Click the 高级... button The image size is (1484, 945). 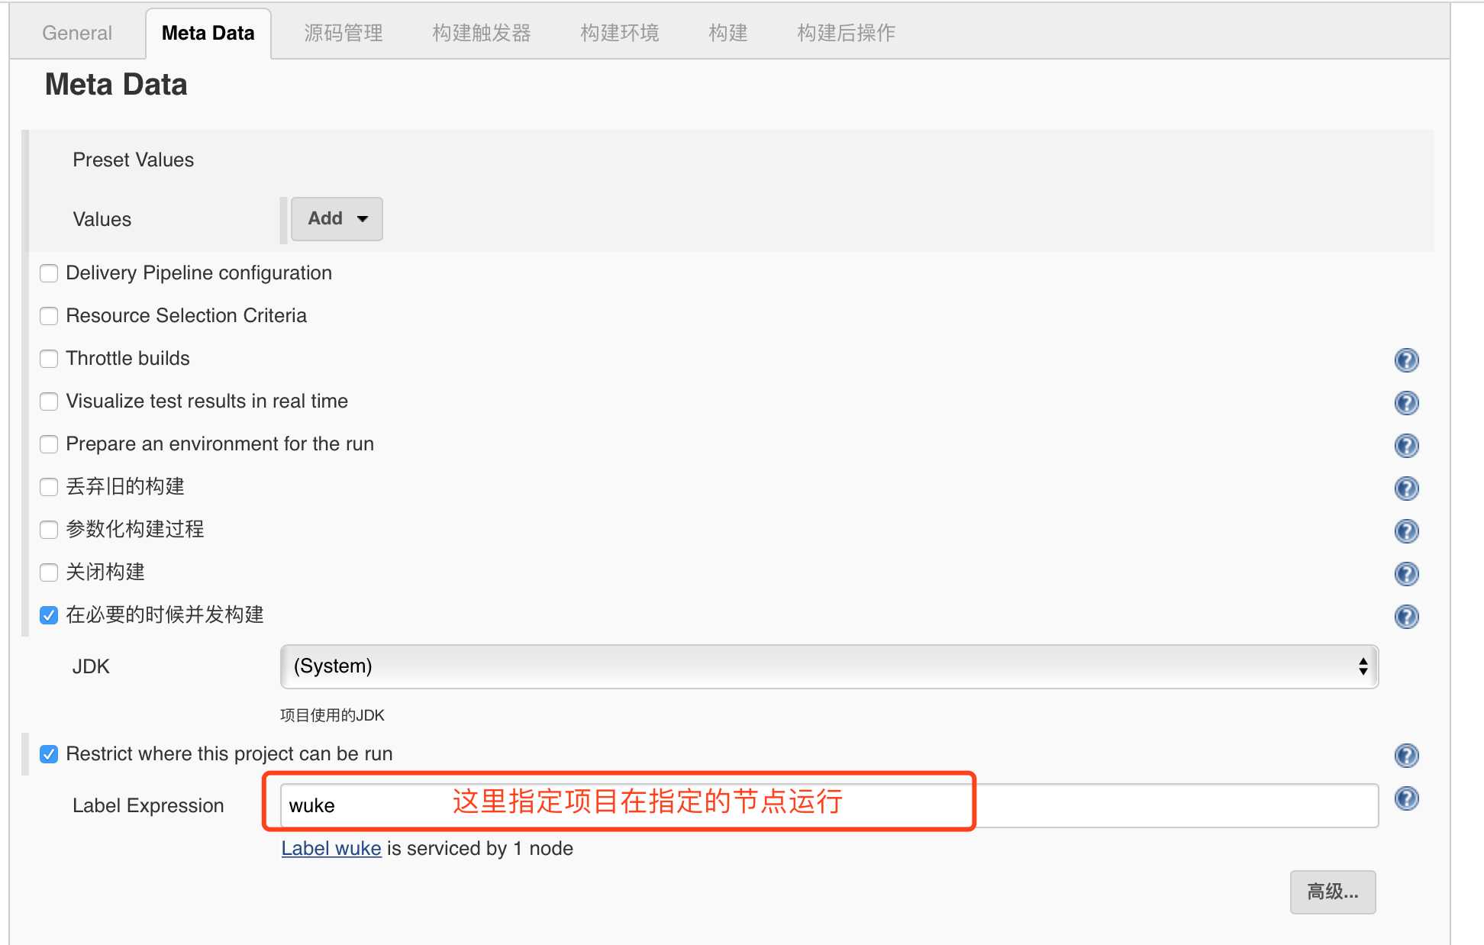[x=1333, y=892]
